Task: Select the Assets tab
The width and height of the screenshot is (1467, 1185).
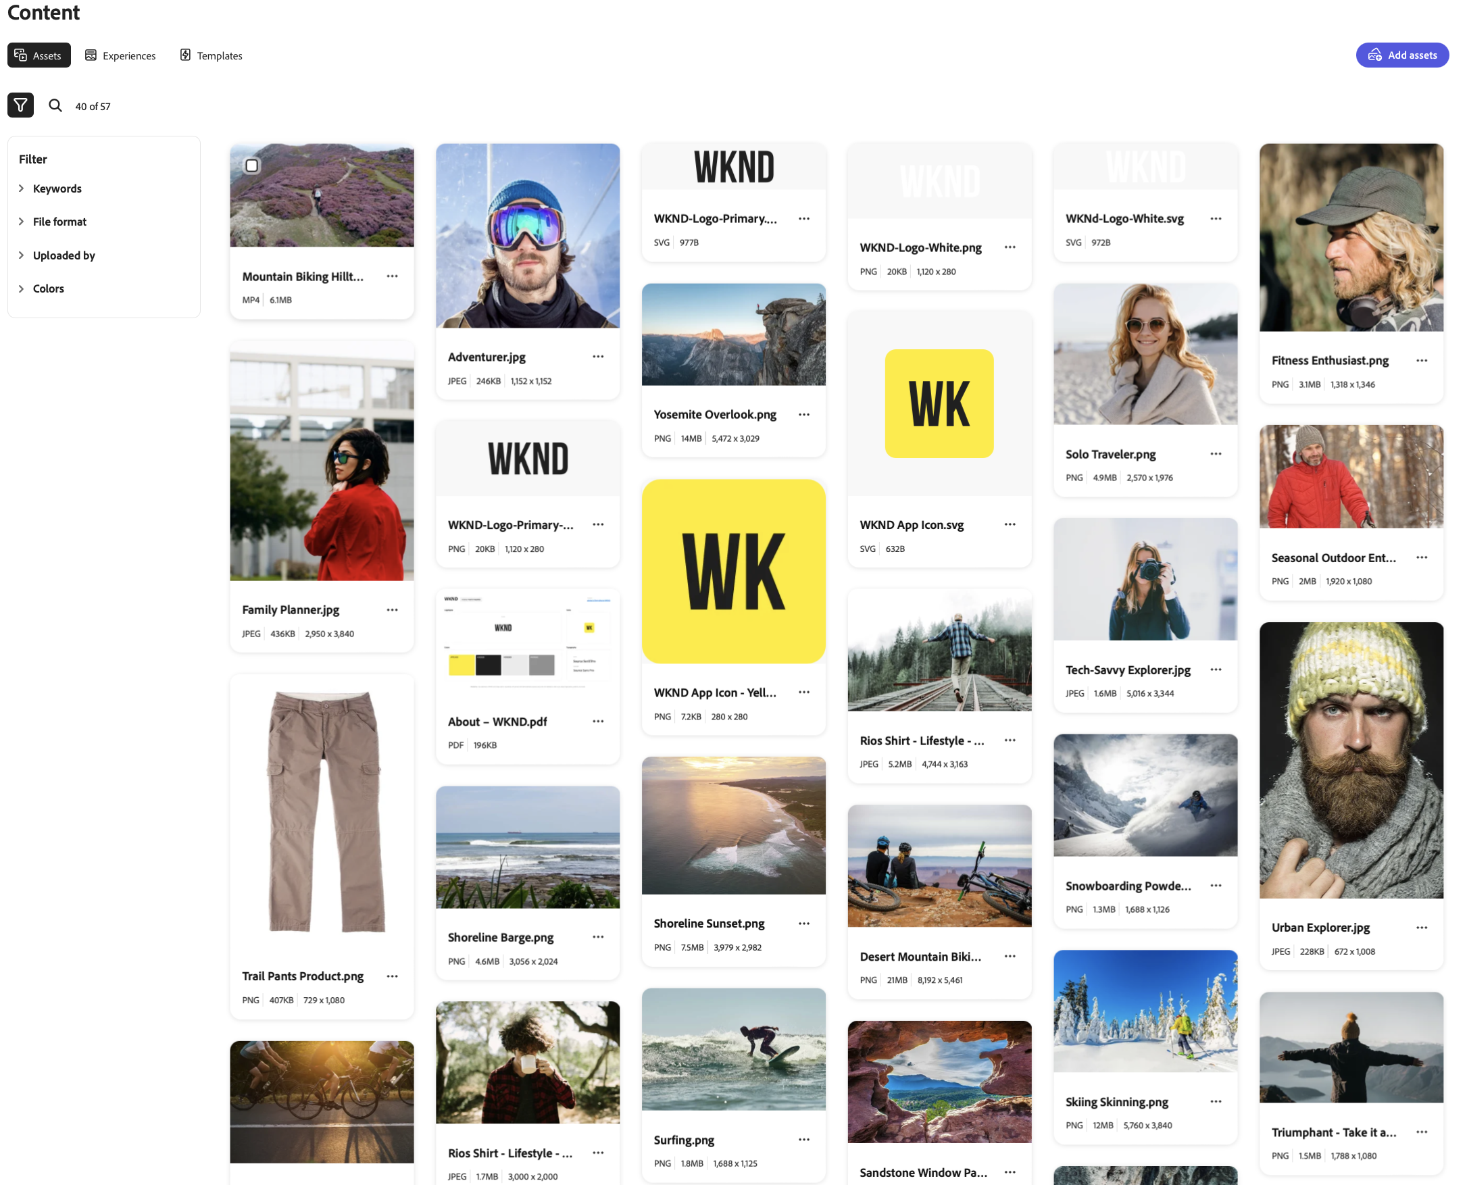Action: 39,55
